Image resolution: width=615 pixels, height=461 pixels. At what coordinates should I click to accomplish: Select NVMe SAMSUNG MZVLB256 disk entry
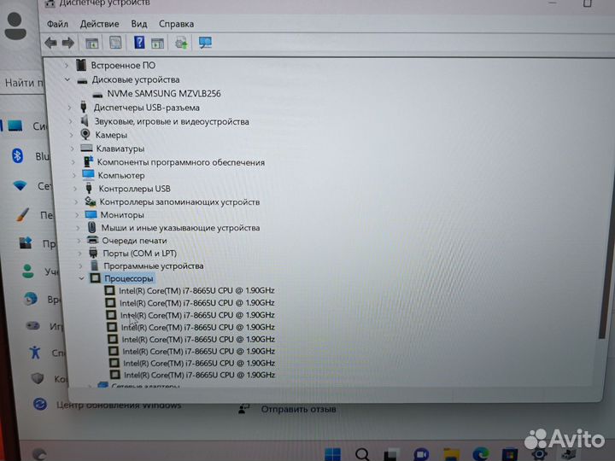tap(163, 94)
